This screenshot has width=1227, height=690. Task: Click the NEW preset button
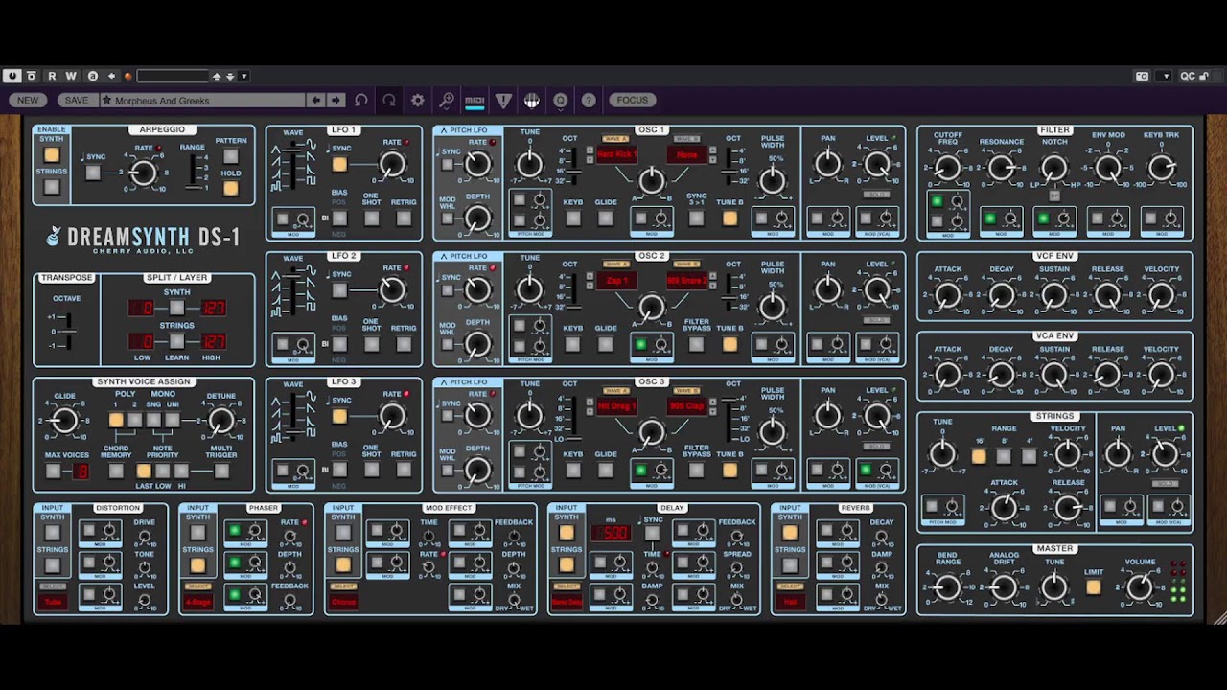pos(28,100)
